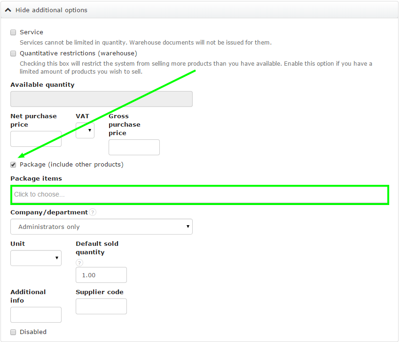This screenshot has height=342, width=400.
Task: Expand the Unit dropdown
Action: (x=36, y=258)
